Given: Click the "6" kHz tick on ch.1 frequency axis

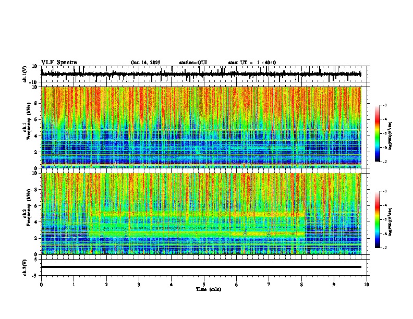Looking at the screenshot, I should (36, 120).
